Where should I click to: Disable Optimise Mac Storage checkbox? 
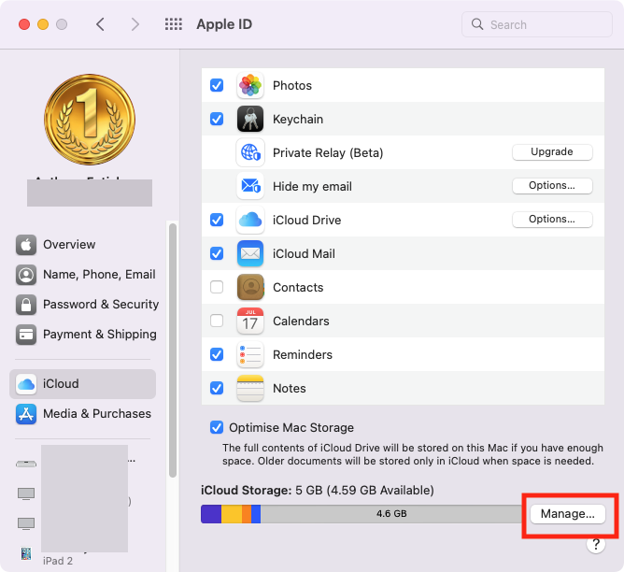point(217,427)
